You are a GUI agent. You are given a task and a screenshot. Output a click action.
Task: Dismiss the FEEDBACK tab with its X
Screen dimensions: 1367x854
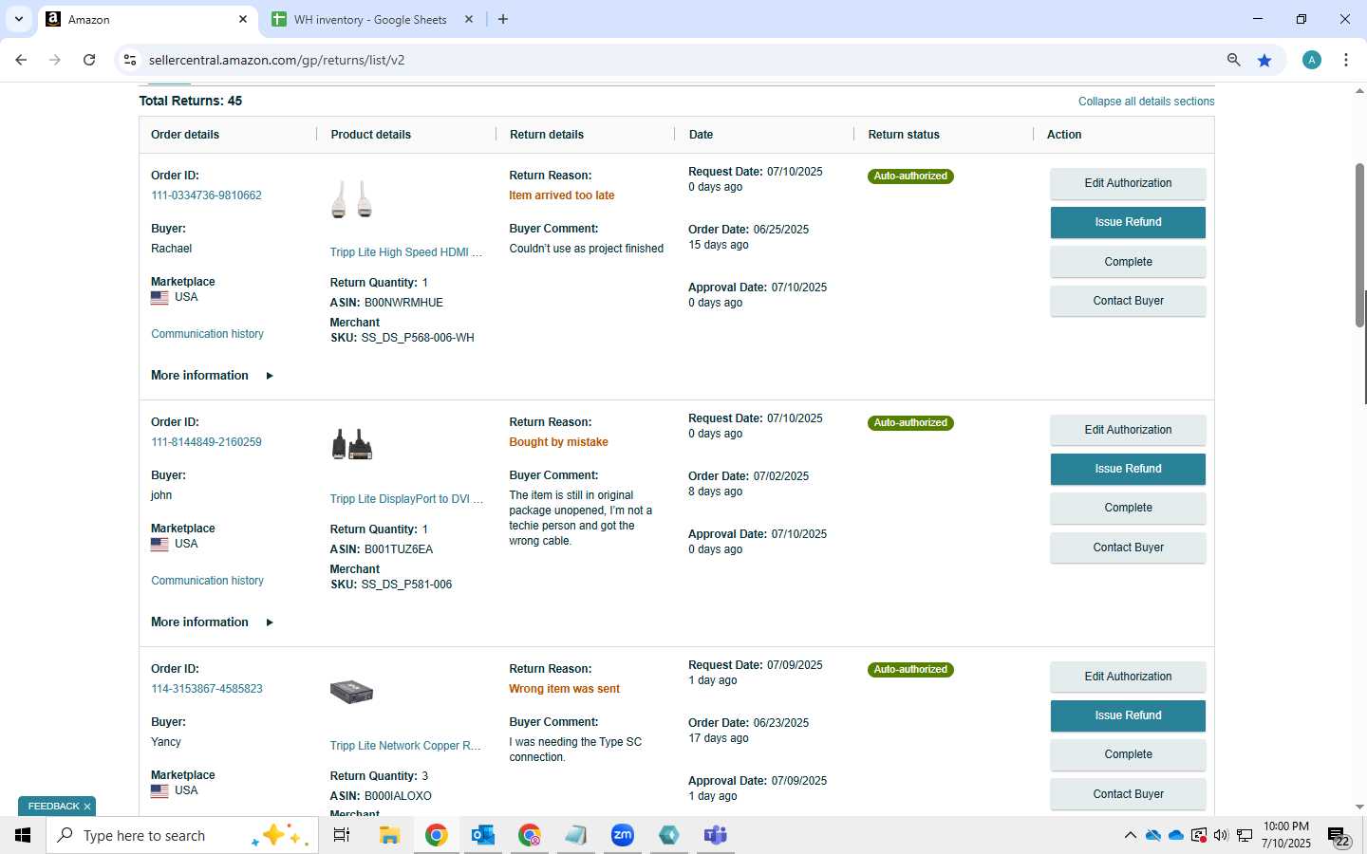pos(87,807)
